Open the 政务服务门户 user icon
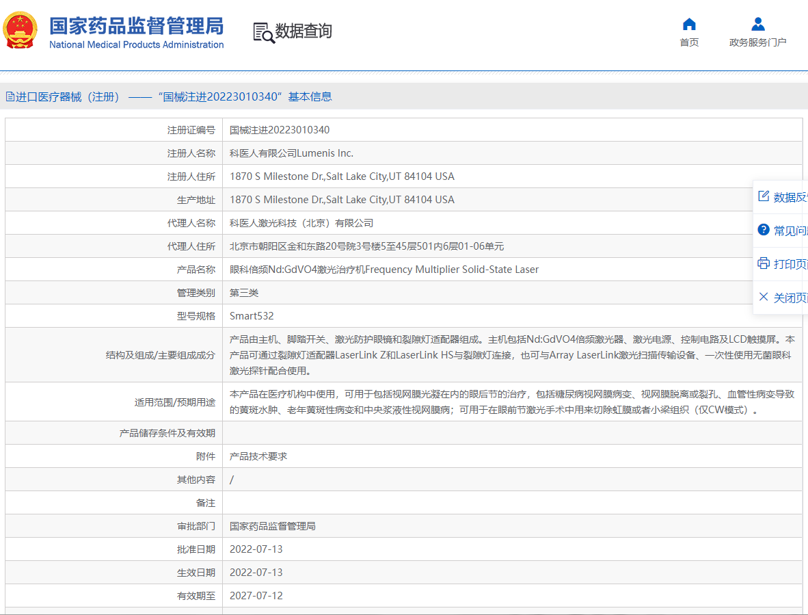 click(x=757, y=24)
